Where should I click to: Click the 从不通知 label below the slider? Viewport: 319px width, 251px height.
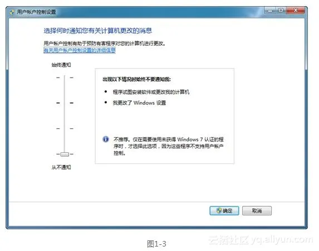click(x=61, y=167)
